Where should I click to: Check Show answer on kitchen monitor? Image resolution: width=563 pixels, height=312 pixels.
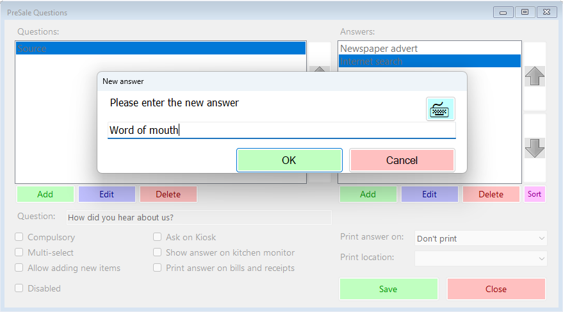coord(158,252)
